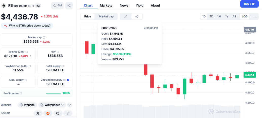Open Ethereum's Reddit social link
This screenshot has height=118, width=262.
click(48, 113)
